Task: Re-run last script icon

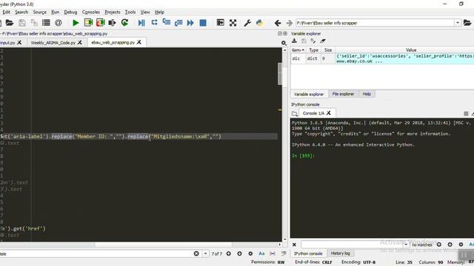Action: (124, 23)
